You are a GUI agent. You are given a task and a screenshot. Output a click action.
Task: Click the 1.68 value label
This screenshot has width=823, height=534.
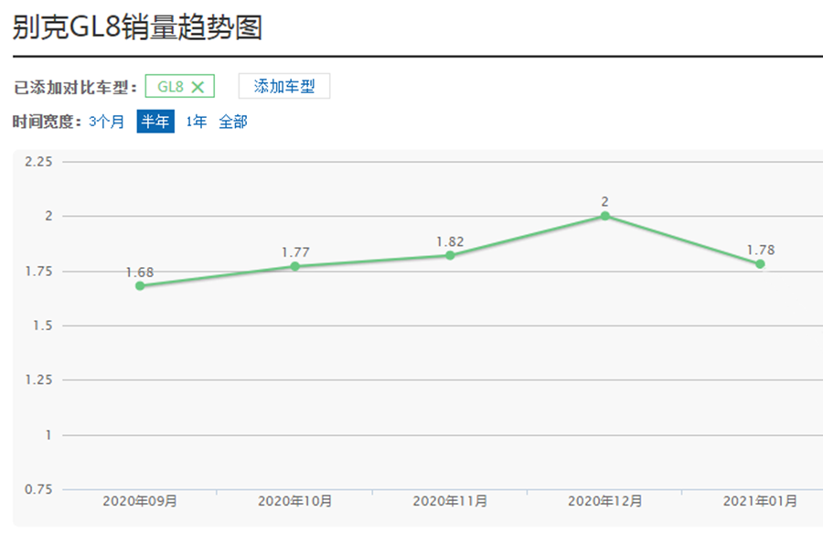click(x=140, y=272)
